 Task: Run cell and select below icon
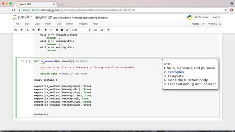[x=57, y=30]
